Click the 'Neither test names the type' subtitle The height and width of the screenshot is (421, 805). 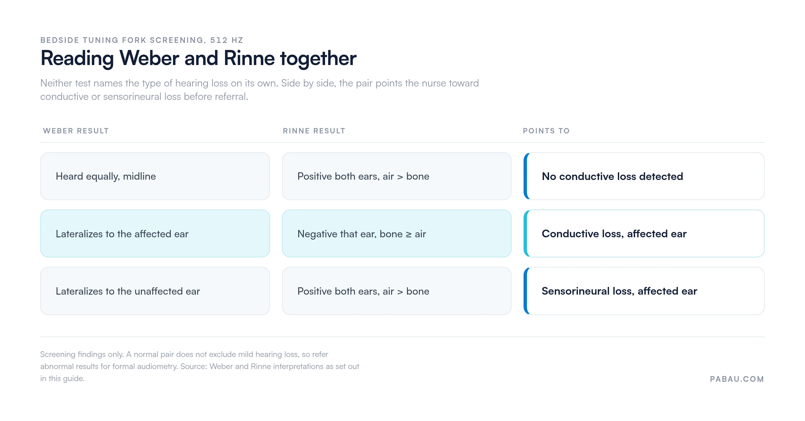[x=259, y=90]
